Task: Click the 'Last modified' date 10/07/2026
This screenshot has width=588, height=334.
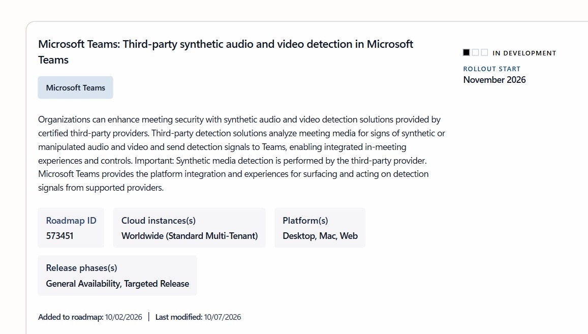Action: pyautogui.click(x=223, y=317)
